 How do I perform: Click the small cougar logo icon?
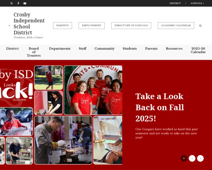(x=9, y=25)
